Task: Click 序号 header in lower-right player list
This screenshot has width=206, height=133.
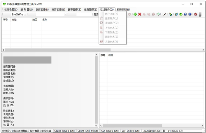Action: tap(103, 55)
